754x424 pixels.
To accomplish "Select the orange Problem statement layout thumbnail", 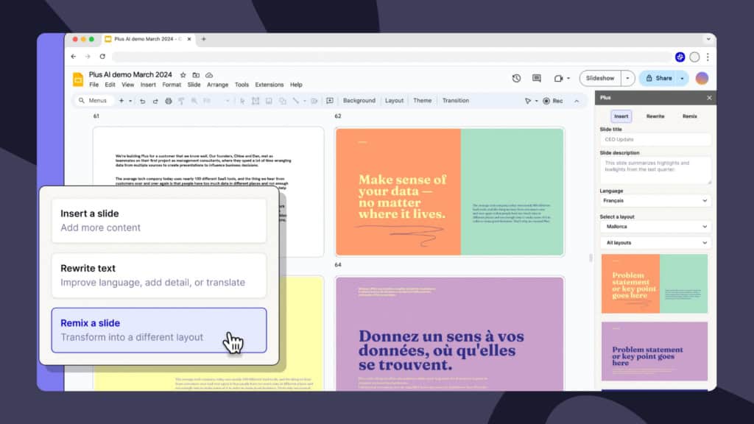I will [654, 283].
